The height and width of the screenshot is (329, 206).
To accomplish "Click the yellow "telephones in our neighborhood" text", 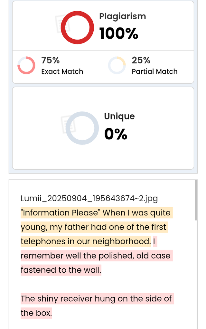I will [x=86, y=241].
